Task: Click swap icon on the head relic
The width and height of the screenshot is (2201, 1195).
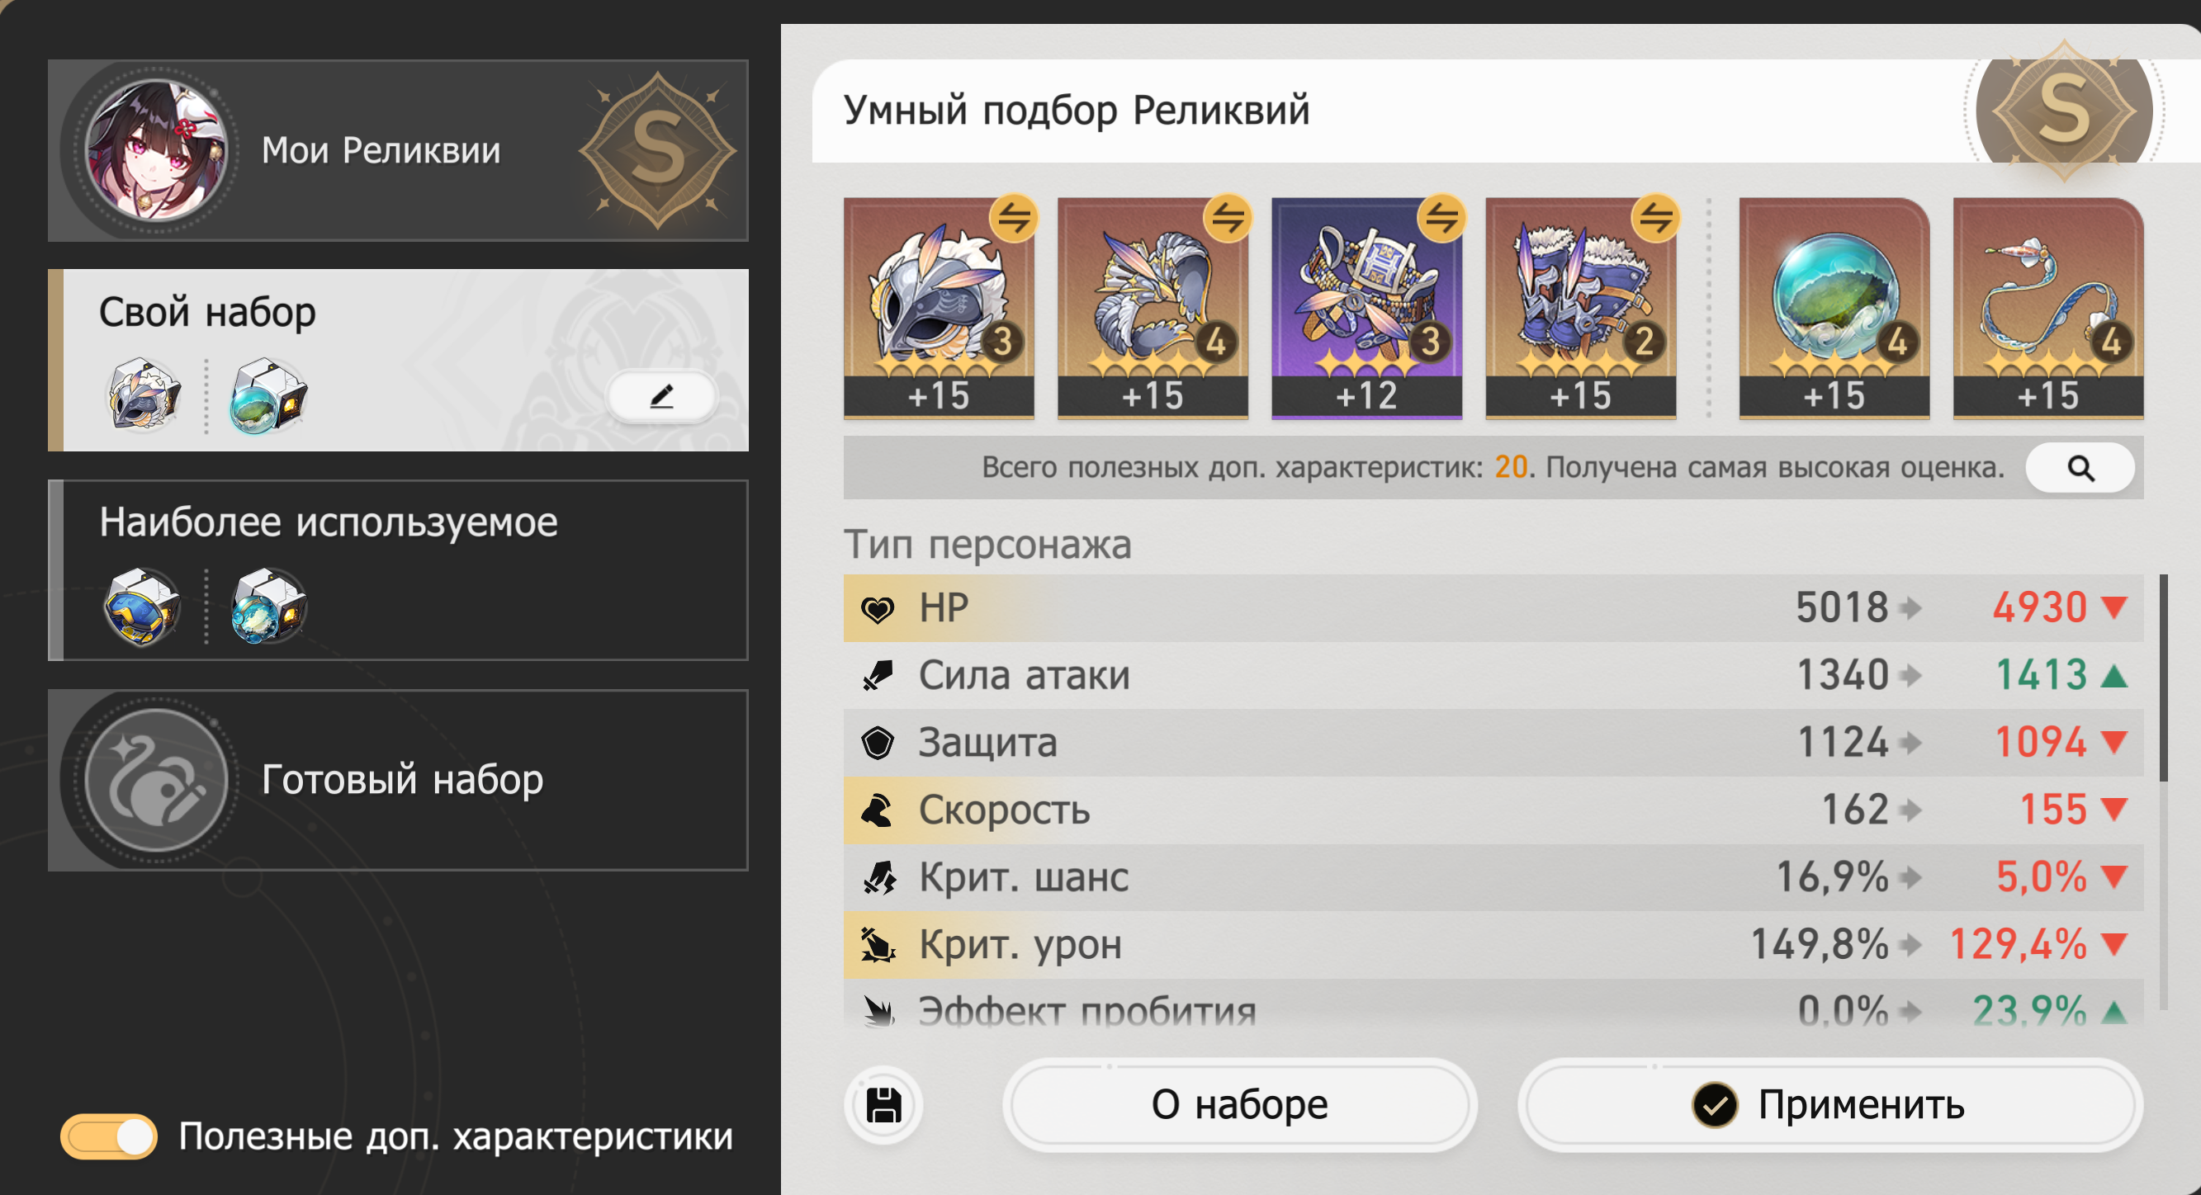Action: pyautogui.click(x=1014, y=218)
